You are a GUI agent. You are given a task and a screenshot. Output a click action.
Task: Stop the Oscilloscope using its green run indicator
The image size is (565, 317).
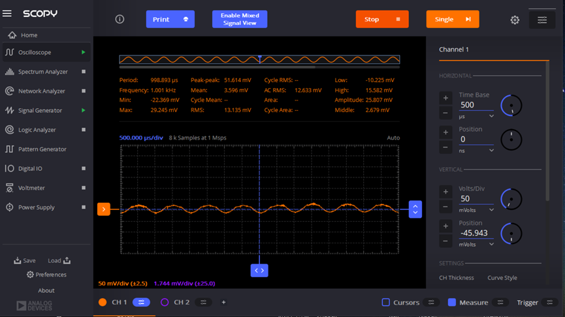coord(84,52)
